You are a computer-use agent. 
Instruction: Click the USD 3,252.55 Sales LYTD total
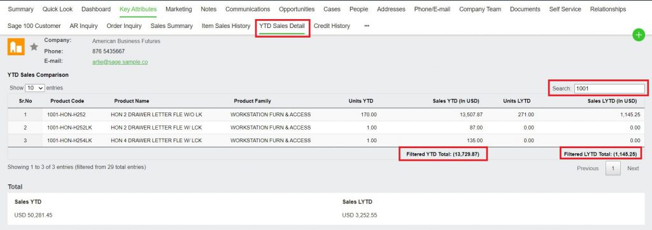pos(360,215)
